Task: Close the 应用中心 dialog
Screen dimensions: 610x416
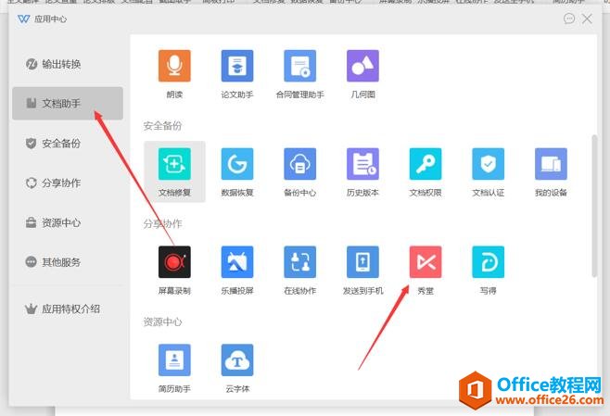Action: tap(587, 19)
